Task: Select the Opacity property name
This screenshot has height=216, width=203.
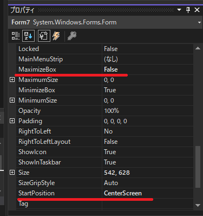Action: point(29,111)
